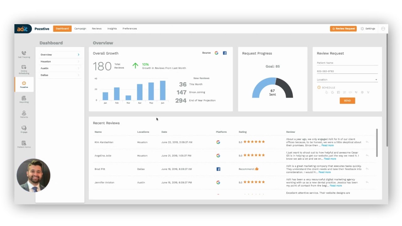
Task: Filter Overall Growth by Google source
Action: 216,53
